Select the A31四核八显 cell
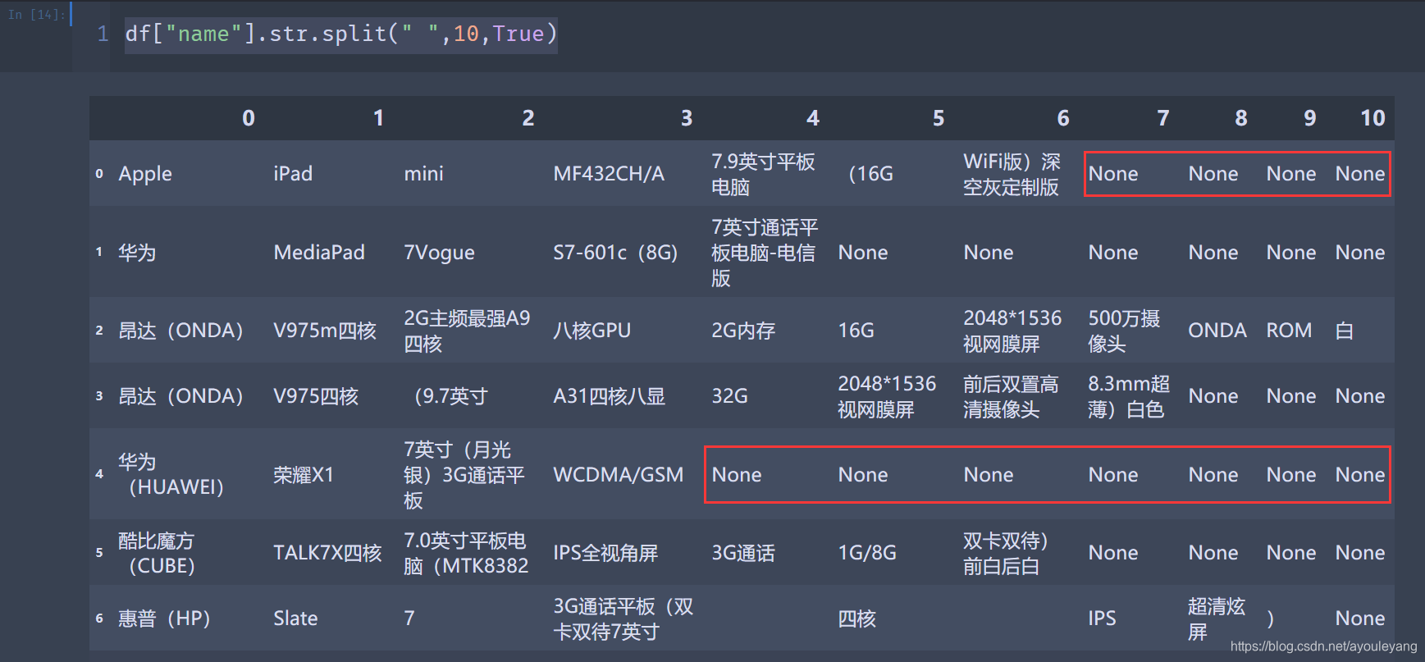Screen dimensions: 1425x662 (609, 396)
